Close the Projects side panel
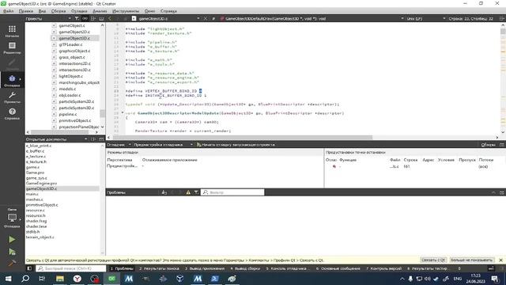The height and width of the screenshot is (285, 506). [x=101, y=18]
